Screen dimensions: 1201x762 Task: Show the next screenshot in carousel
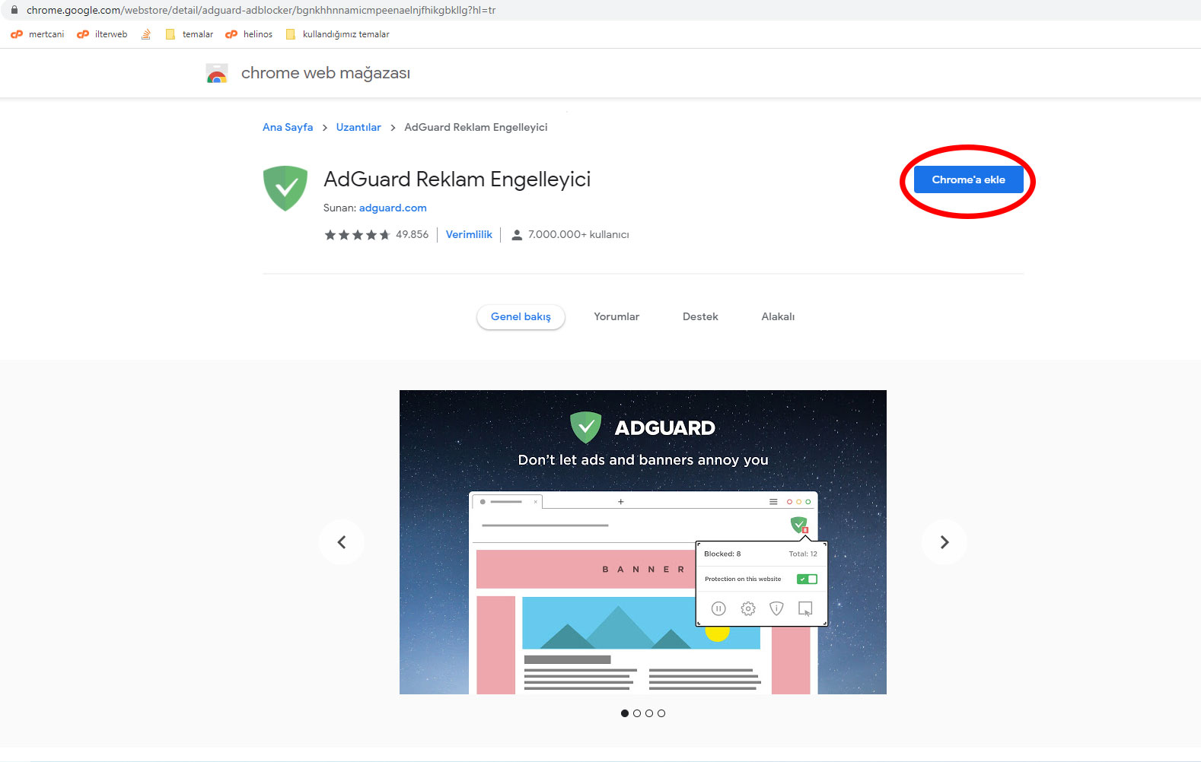coord(945,542)
